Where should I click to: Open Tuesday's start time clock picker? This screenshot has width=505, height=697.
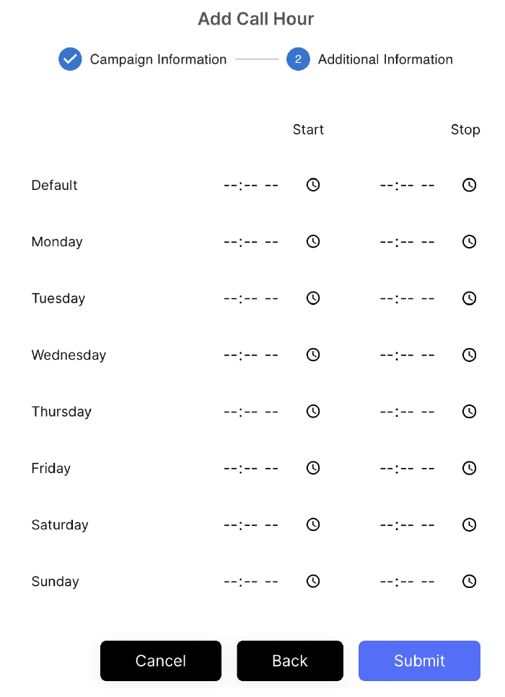[x=312, y=298]
